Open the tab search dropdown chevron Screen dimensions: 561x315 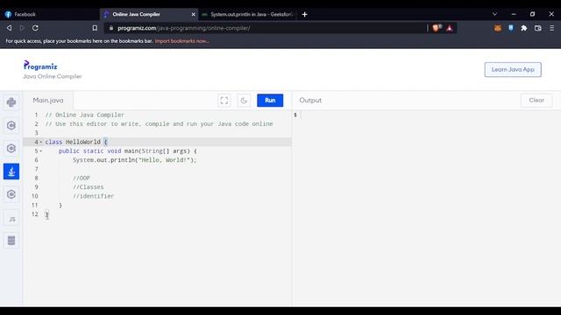pyautogui.click(x=494, y=14)
